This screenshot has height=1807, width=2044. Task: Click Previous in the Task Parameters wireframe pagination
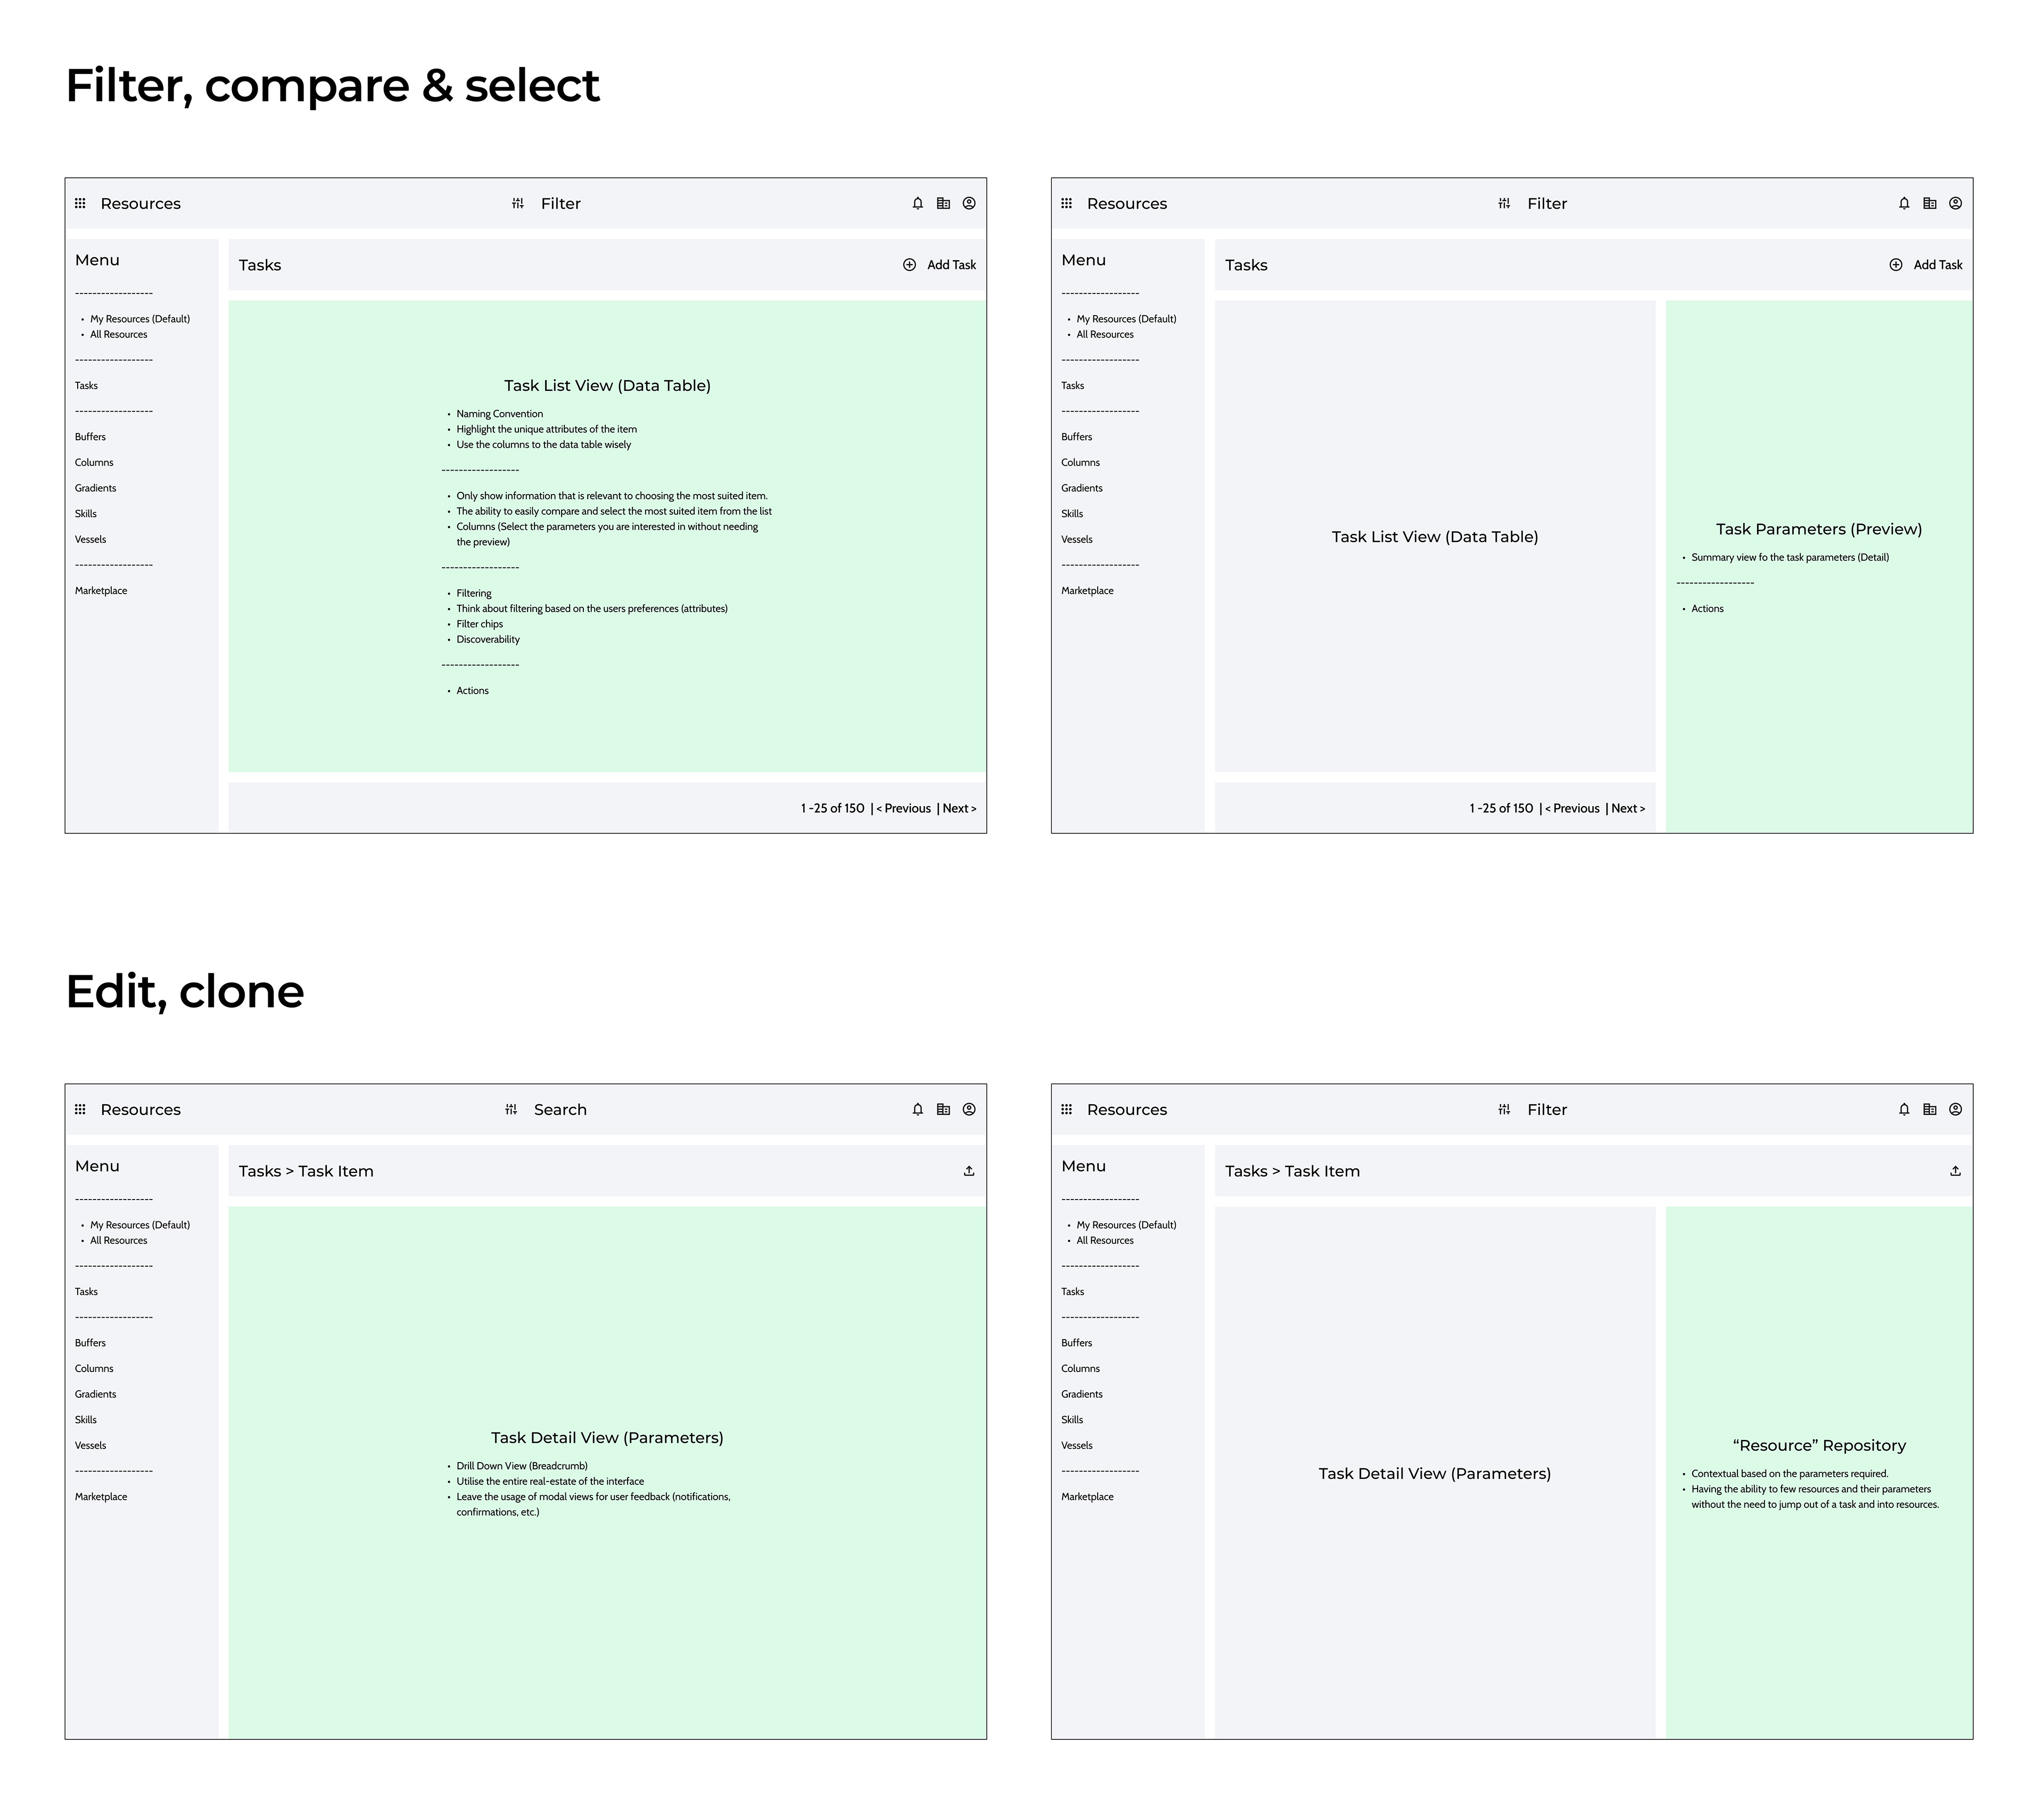pos(1573,808)
